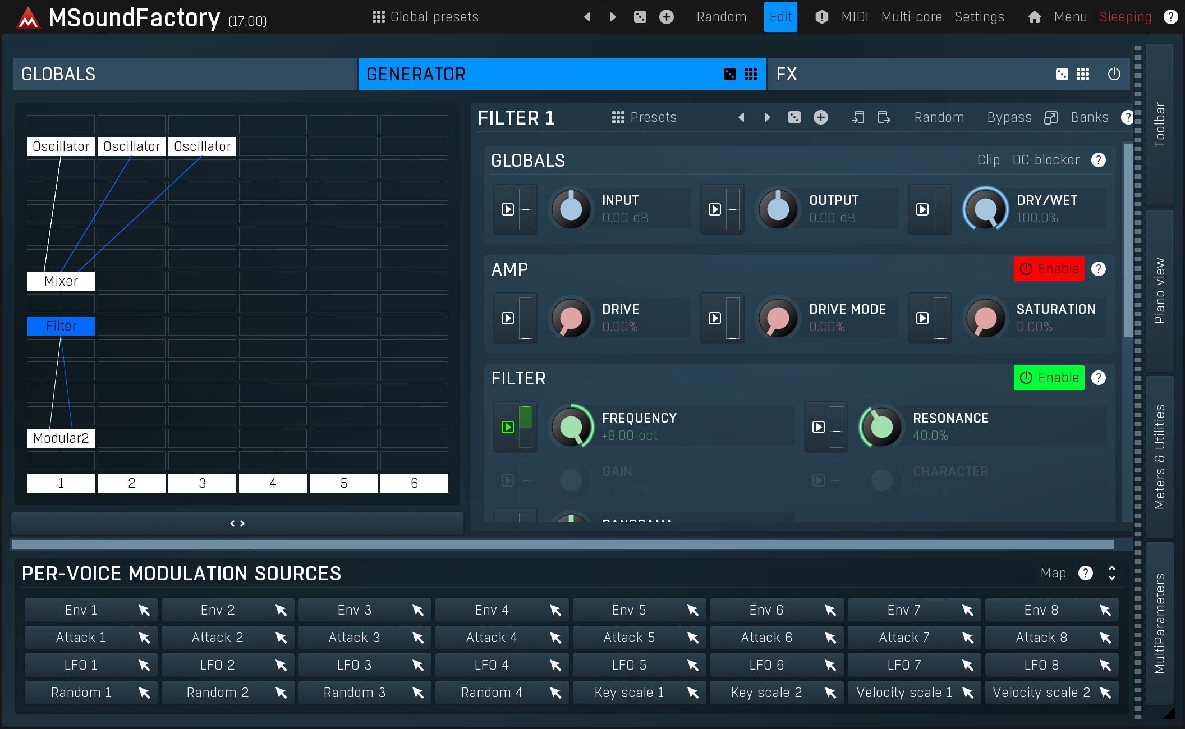Open the Piano view side tab

[1159, 291]
